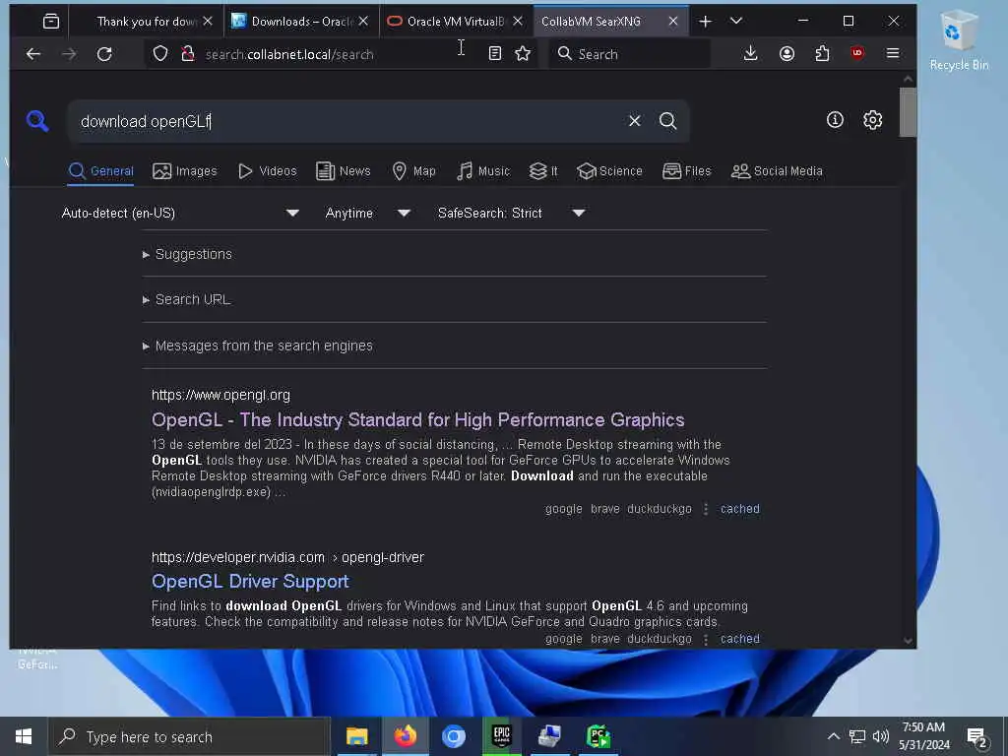The image size is (1008, 756).
Task: Close the Oracle VM VirtualBox tab
Action: 518,22
